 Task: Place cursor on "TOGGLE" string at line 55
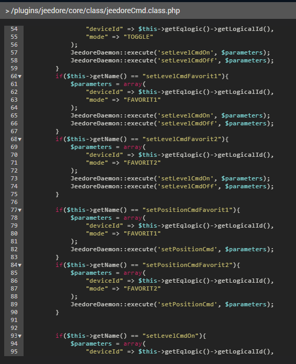click(x=138, y=37)
